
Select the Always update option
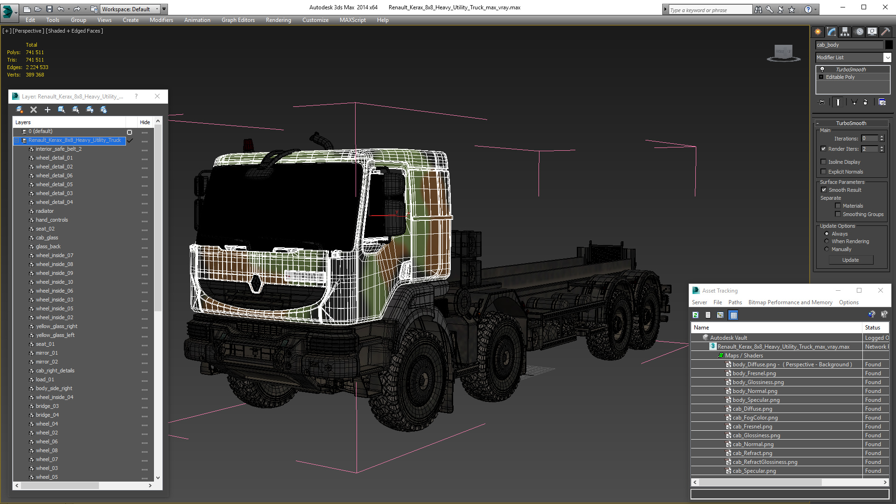827,234
